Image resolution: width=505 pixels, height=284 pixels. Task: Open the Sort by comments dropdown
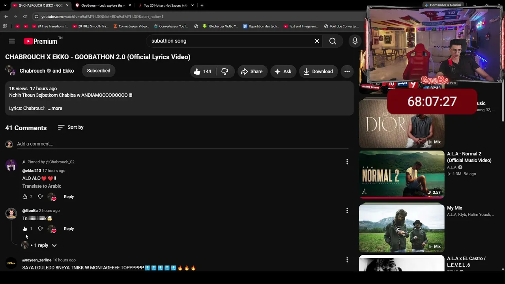click(71, 127)
